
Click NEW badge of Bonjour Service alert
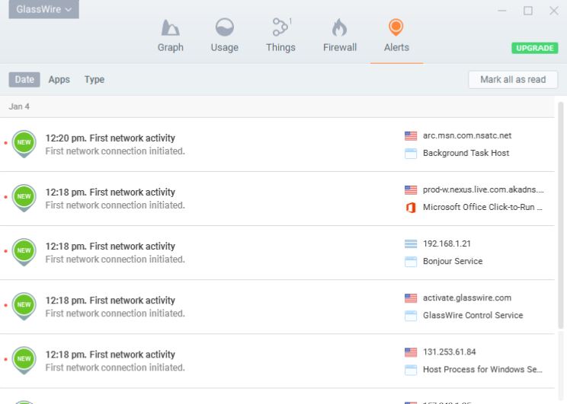24,252
